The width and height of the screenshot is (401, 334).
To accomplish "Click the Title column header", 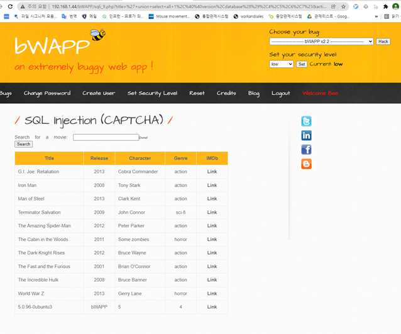I will [x=49, y=159].
